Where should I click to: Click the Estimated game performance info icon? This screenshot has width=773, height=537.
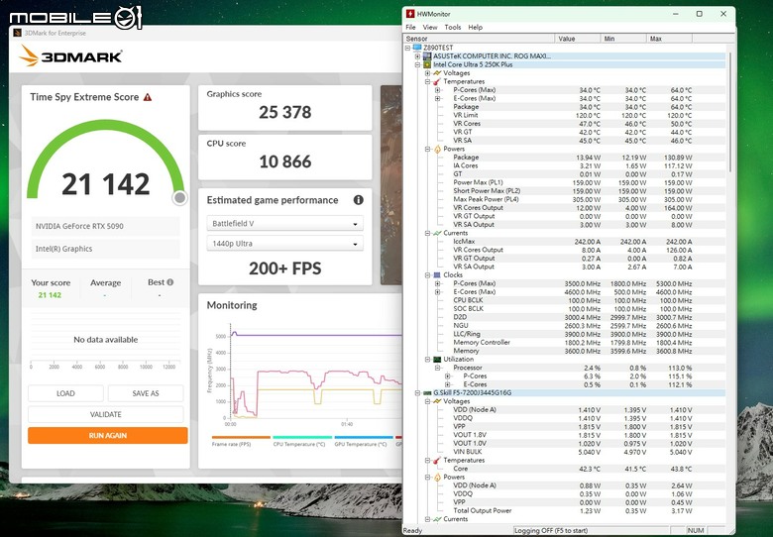click(x=359, y=200)
